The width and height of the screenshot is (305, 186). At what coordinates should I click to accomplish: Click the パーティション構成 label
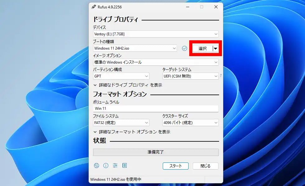click(107, 69)
